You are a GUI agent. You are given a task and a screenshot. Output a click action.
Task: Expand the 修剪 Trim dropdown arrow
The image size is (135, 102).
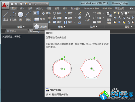pyautogui.click(x=75, y=13)
